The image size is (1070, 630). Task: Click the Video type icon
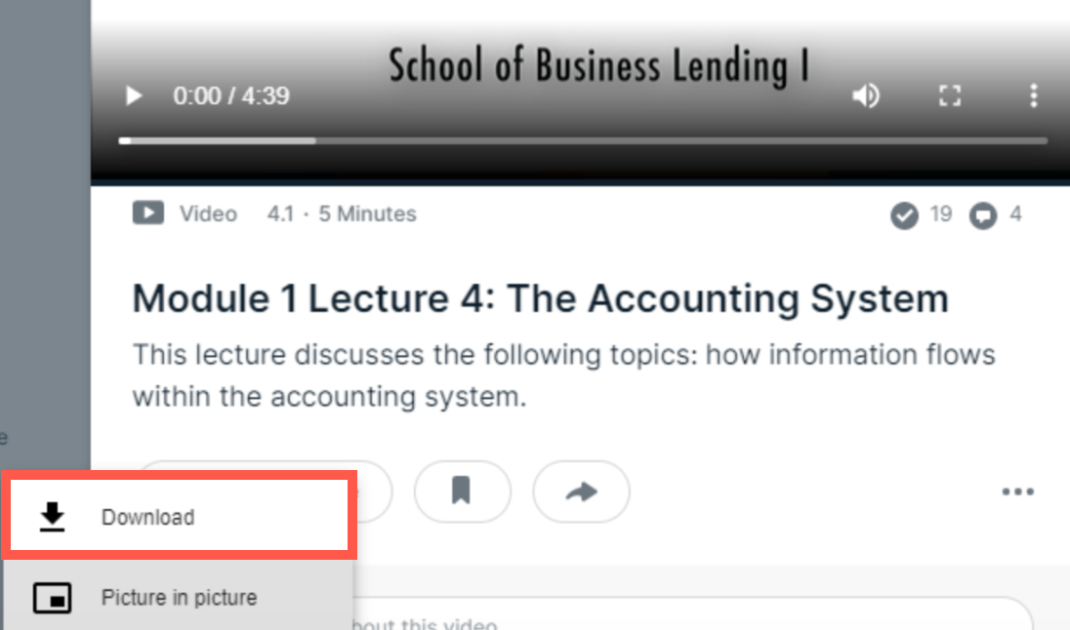coord(148,214)
